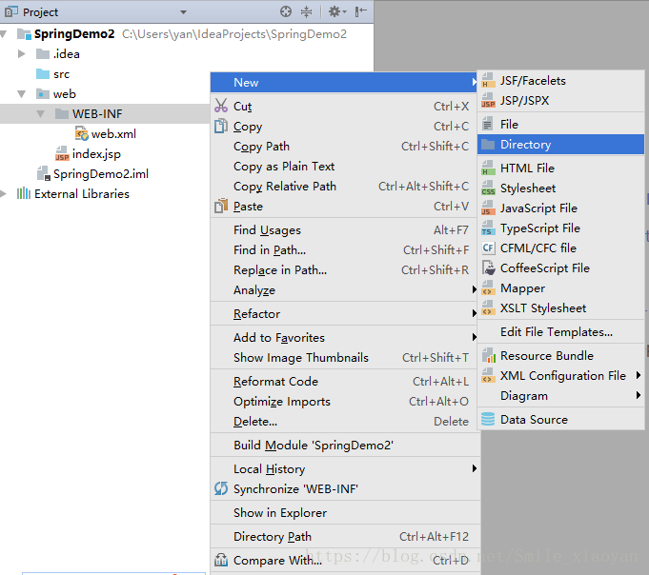Image resolution: width=649 pixels, height=575 pixels.
Task: Choose Build Module 'SpringDemo2'
Action: 346,445
